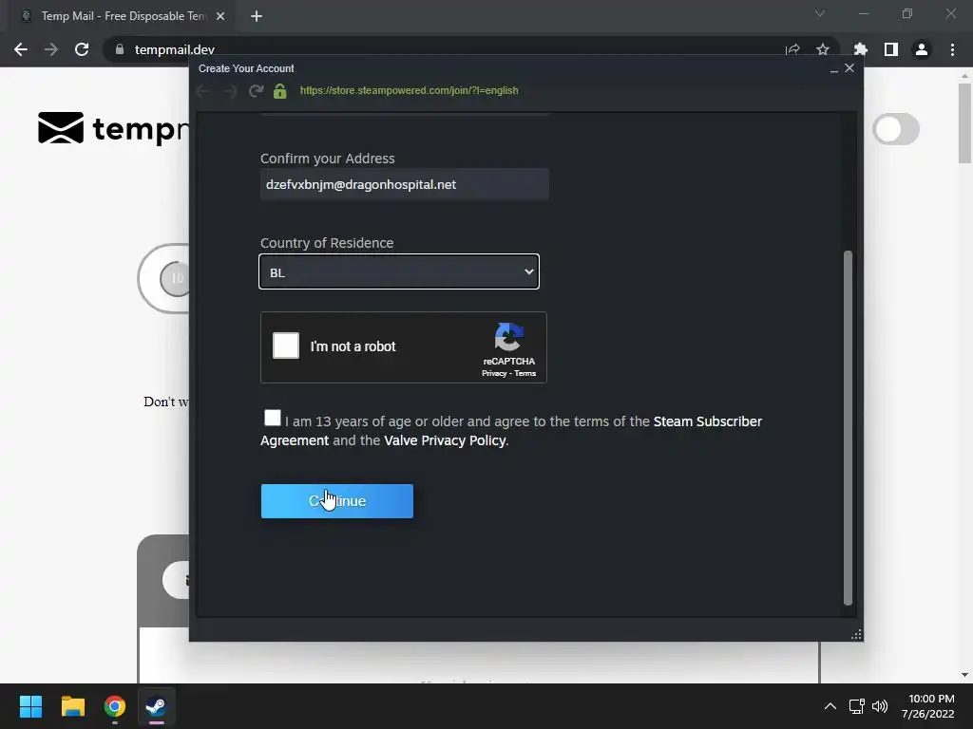
Task: Minimize the Create Your Account window
Action: 834,69
